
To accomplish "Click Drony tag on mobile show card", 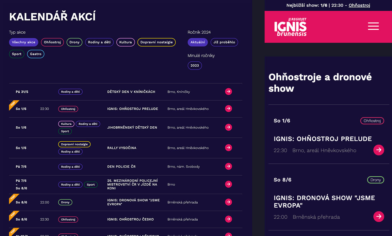I will click(375, 180).
